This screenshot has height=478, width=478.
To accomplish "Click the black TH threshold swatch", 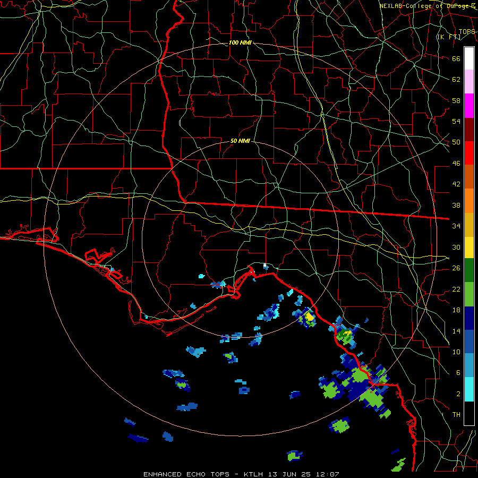I will pyautogui.click(x=469, y=413).
